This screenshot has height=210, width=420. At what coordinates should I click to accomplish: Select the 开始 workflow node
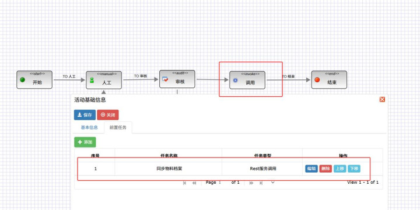[x=34, y=79]
